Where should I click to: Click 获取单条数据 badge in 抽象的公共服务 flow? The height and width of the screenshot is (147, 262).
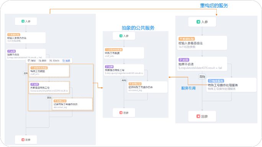pyautogui.click(x=114, y=50)
